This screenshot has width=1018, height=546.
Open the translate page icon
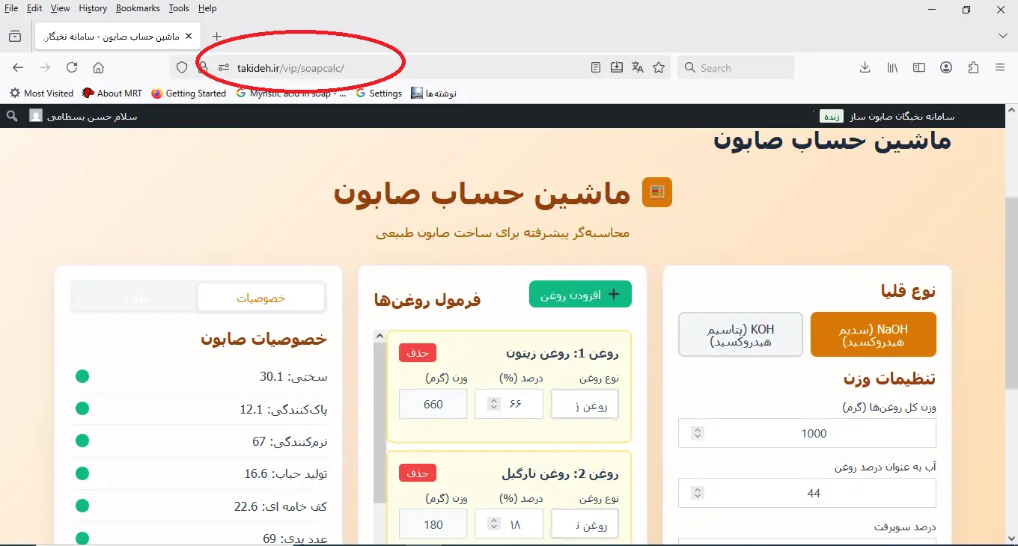click(638, 68)
